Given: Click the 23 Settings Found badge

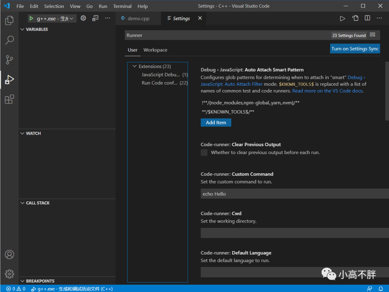Looking at the screenshot, I should point(349,35).
